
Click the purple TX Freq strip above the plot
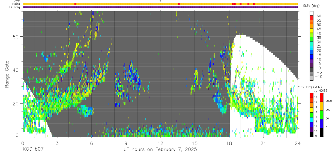[160, 7]
